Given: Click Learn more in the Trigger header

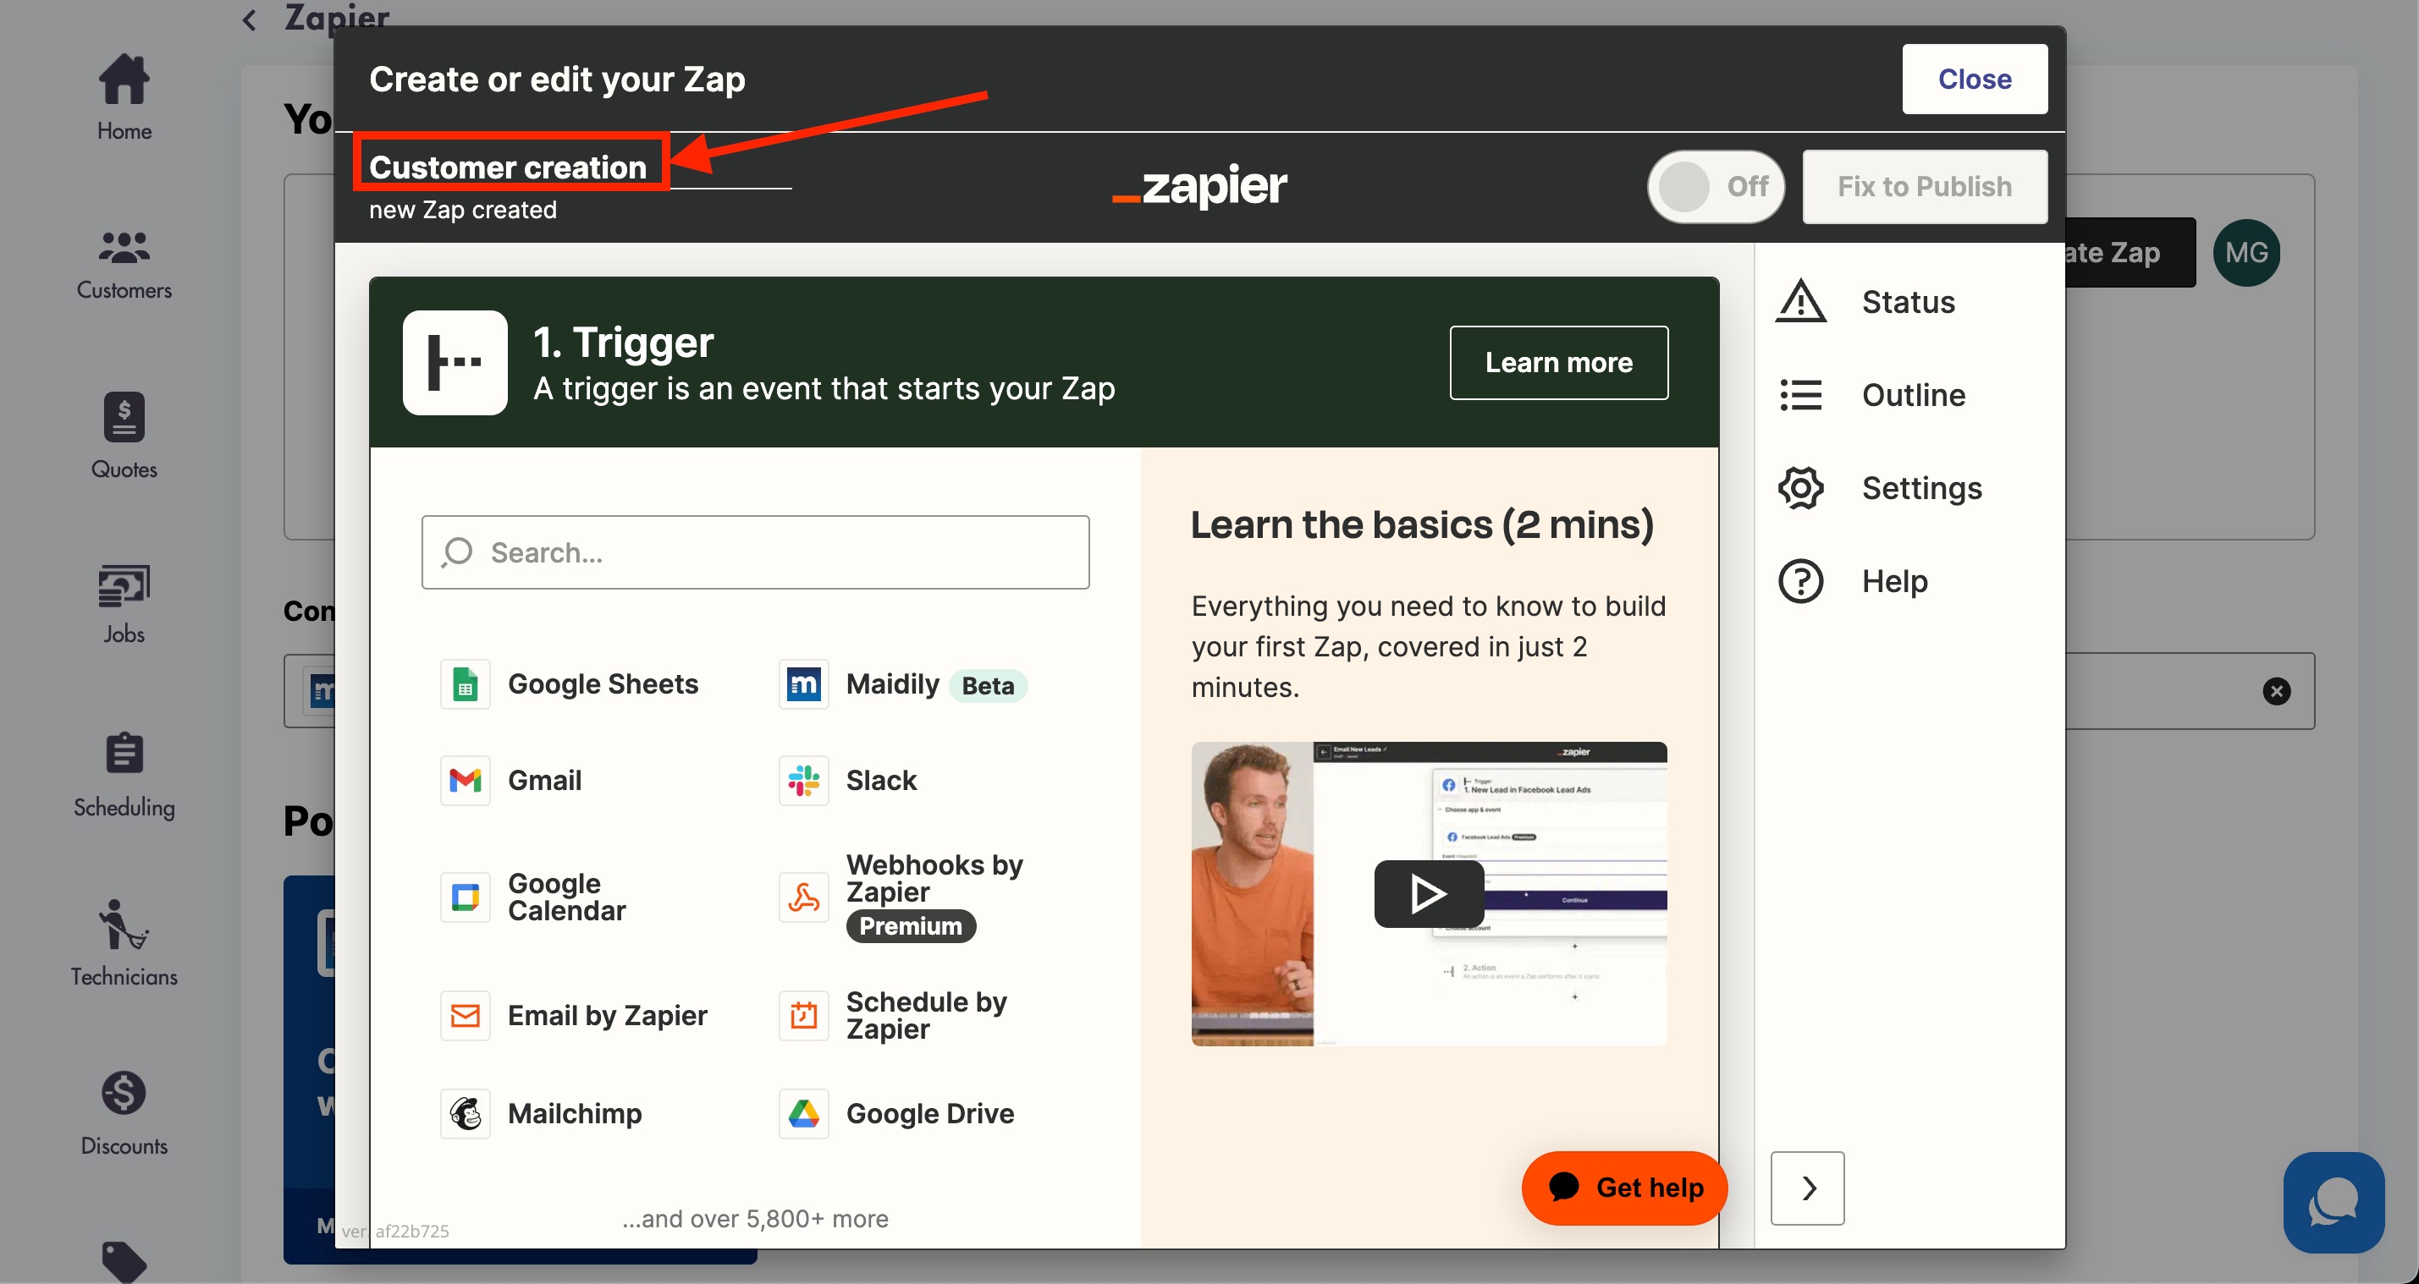Looking at the screenshot, I should [1558, 362].
